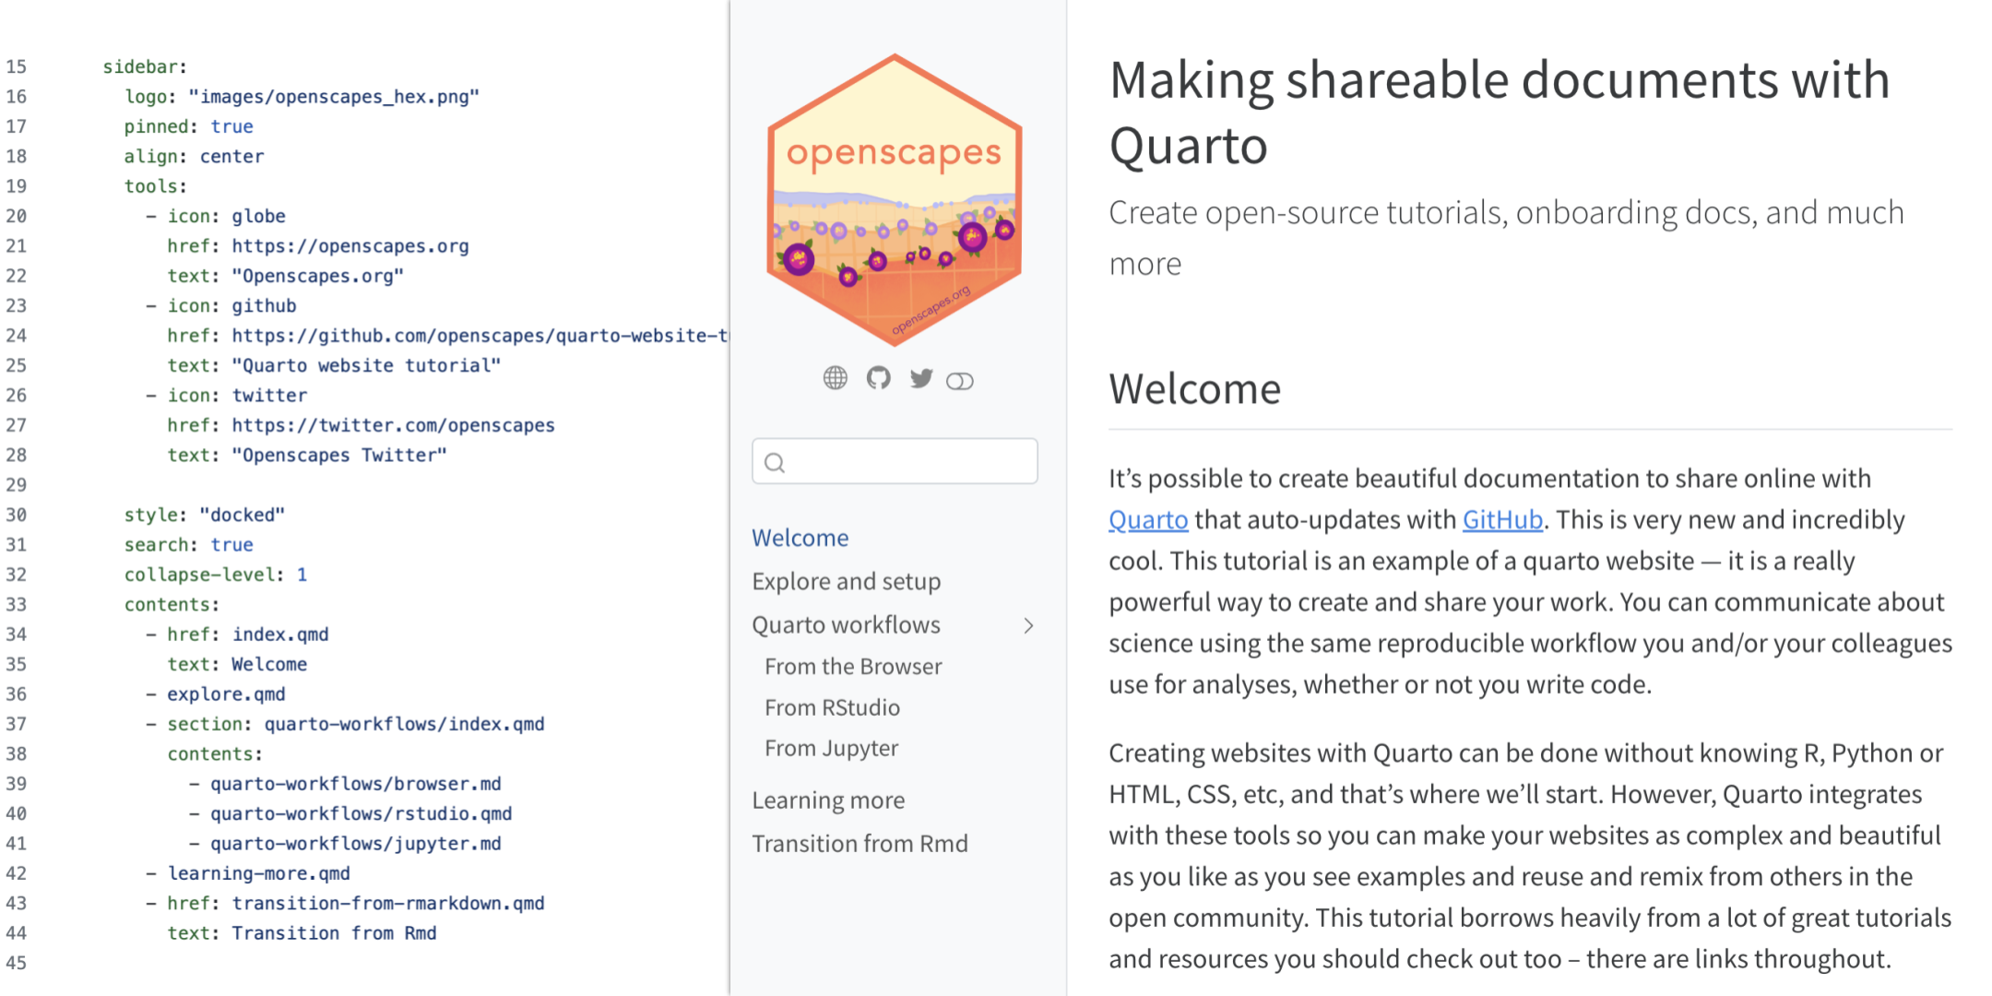Toggle the dark mode switch icon
The height and width of the screenshot is (996, 1992).
tap(960, 378)
